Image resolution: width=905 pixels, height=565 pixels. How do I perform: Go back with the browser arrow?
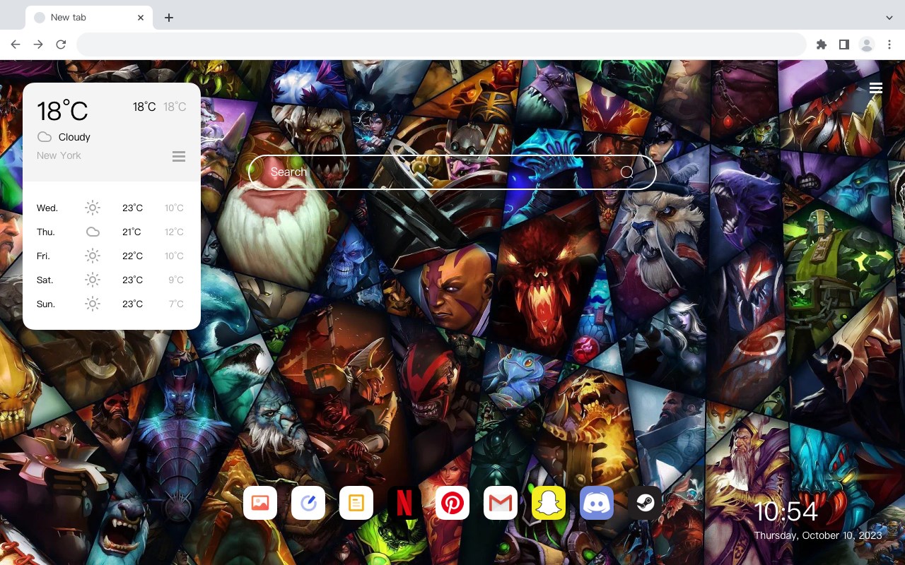tap(16, 44)
